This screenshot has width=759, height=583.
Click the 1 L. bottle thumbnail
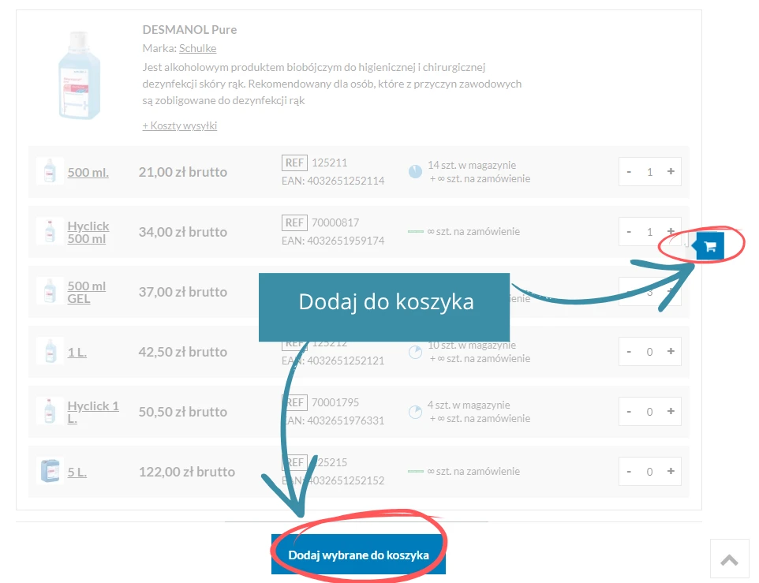(50, 351)
